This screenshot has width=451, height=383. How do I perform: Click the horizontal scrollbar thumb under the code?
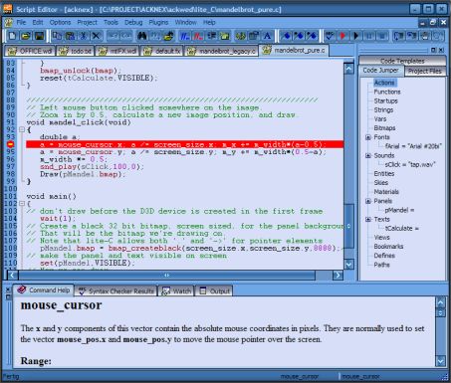pyautogui.click(x=166, y=275)
